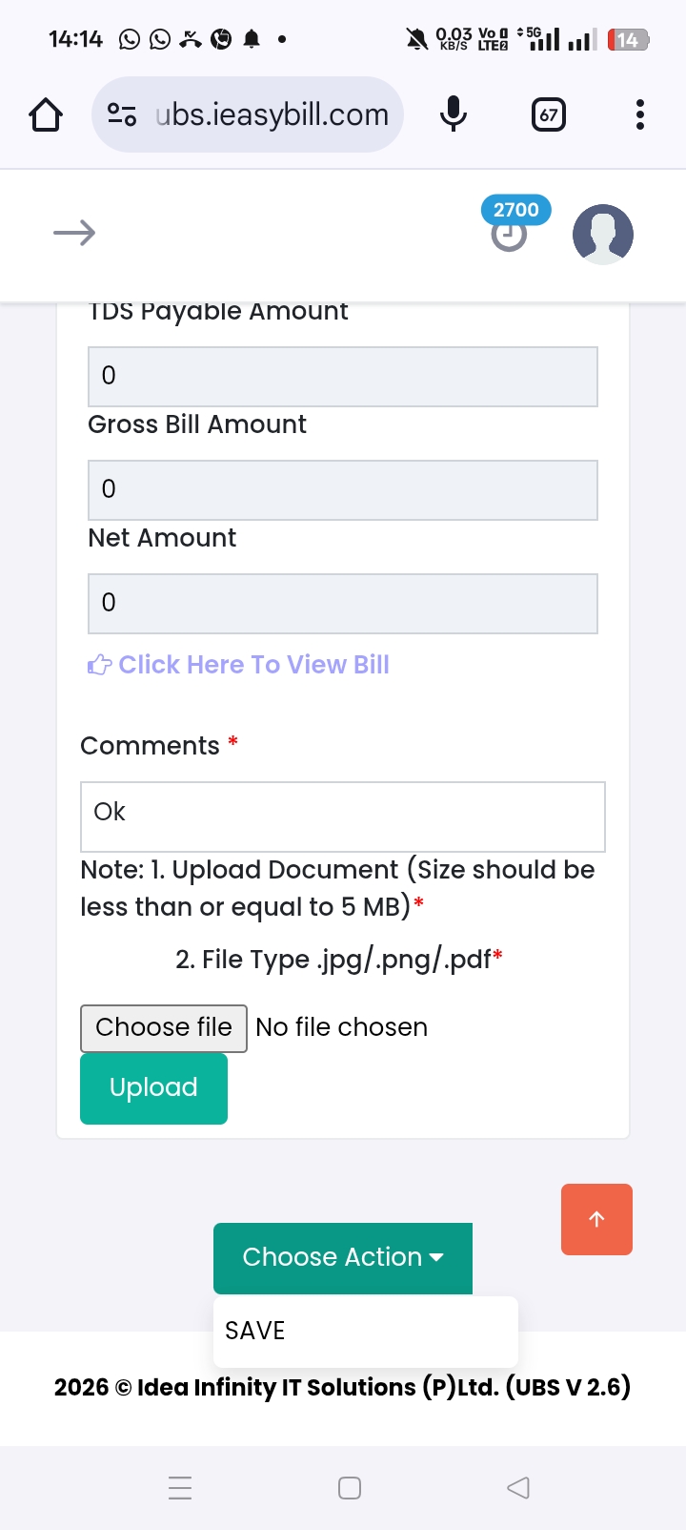Open the tab switcher showing 67 tabs
Screen dimensions: 686x1530
point(549,115)
